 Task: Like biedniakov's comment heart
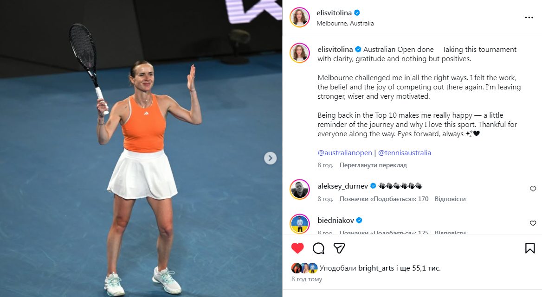point(533,223)
